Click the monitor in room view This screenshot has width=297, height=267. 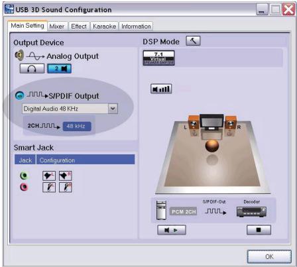(211, 122)
